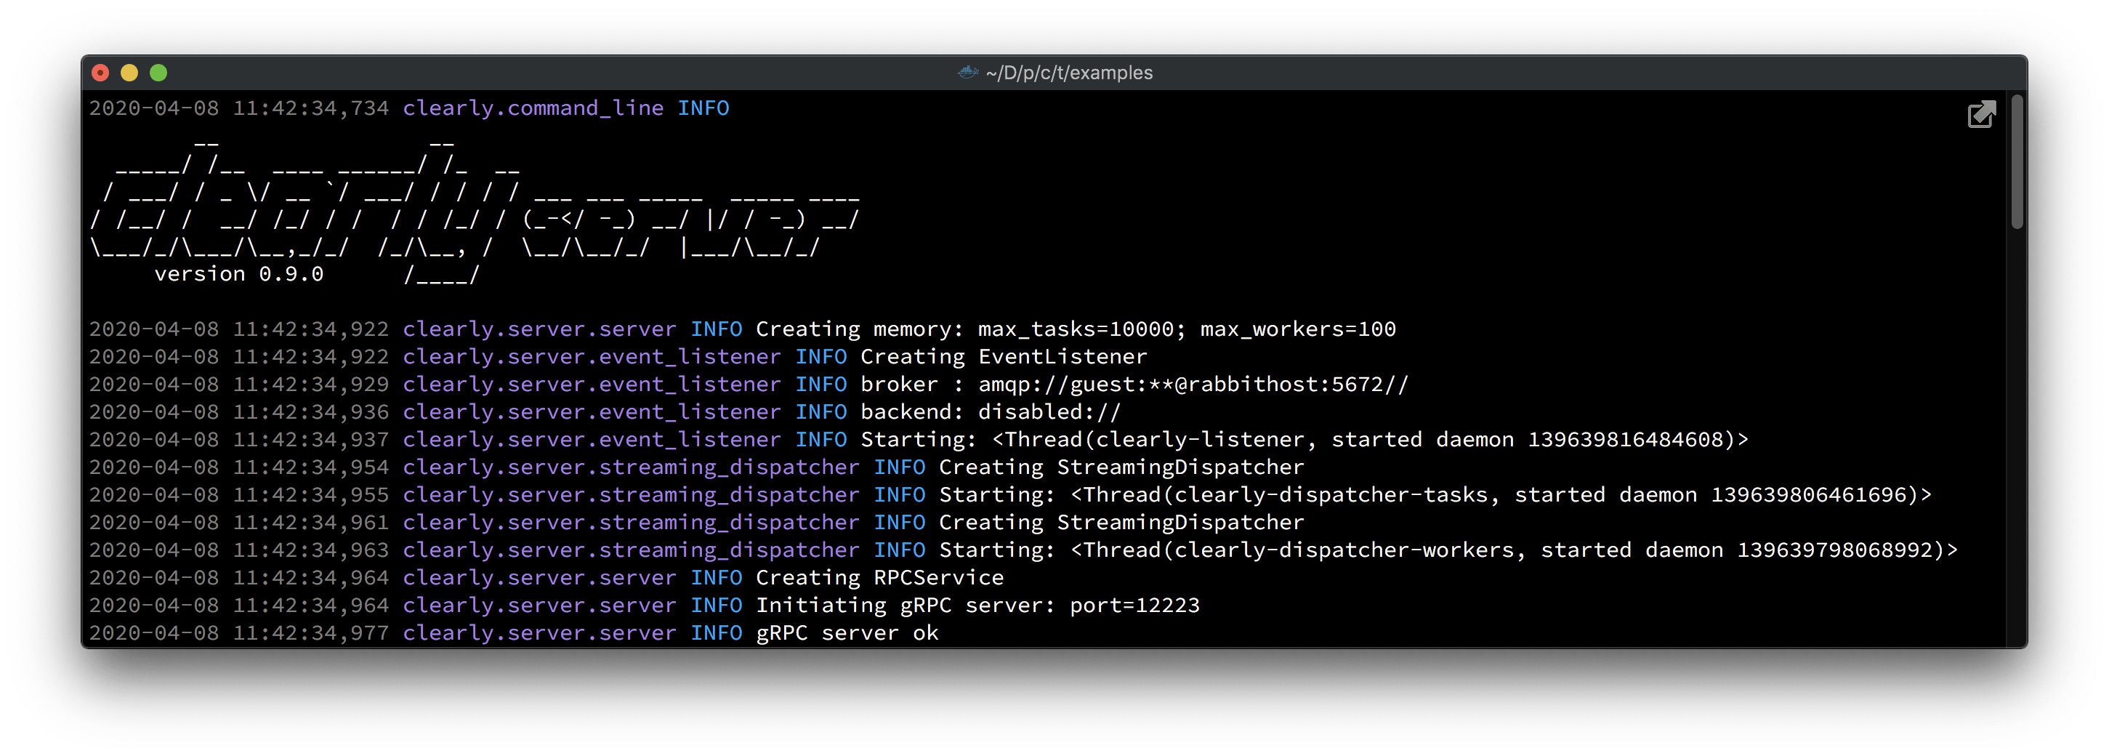Click the timestamp '11:42:34,929'
The width and height of the screenshot is (2109, 756).
[310, 384]
